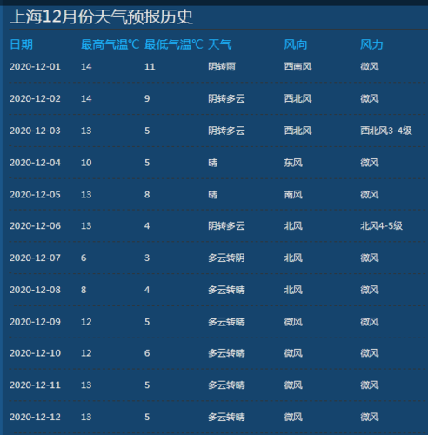Click 西南风 wind direction on 2020-12-01
The image size is (428, 435).
298,67
